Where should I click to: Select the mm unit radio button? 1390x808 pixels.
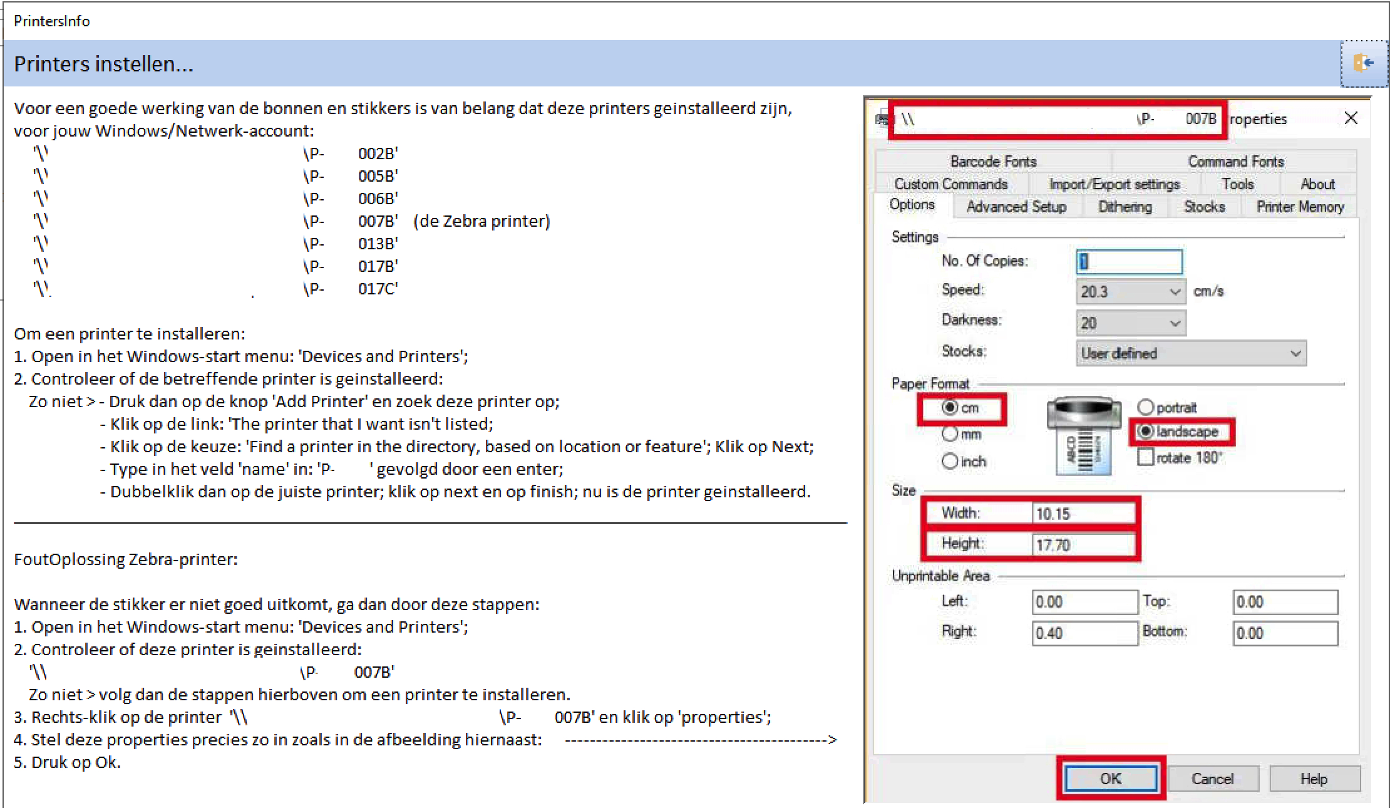point(950,434)
